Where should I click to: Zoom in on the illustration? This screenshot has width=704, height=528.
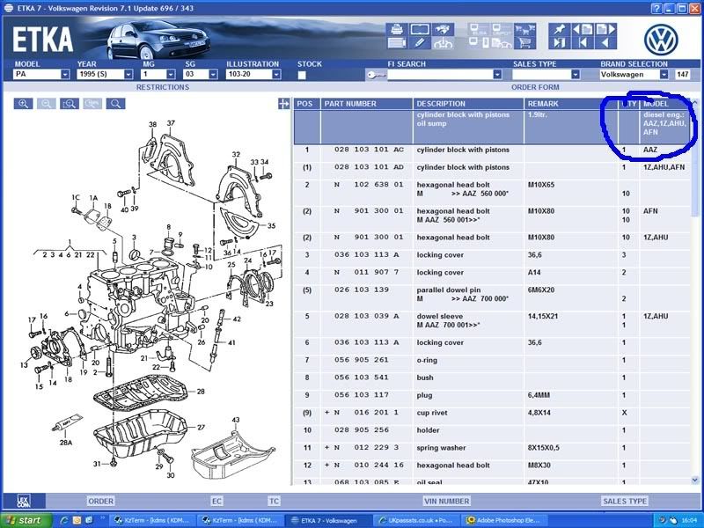point(24,104)
